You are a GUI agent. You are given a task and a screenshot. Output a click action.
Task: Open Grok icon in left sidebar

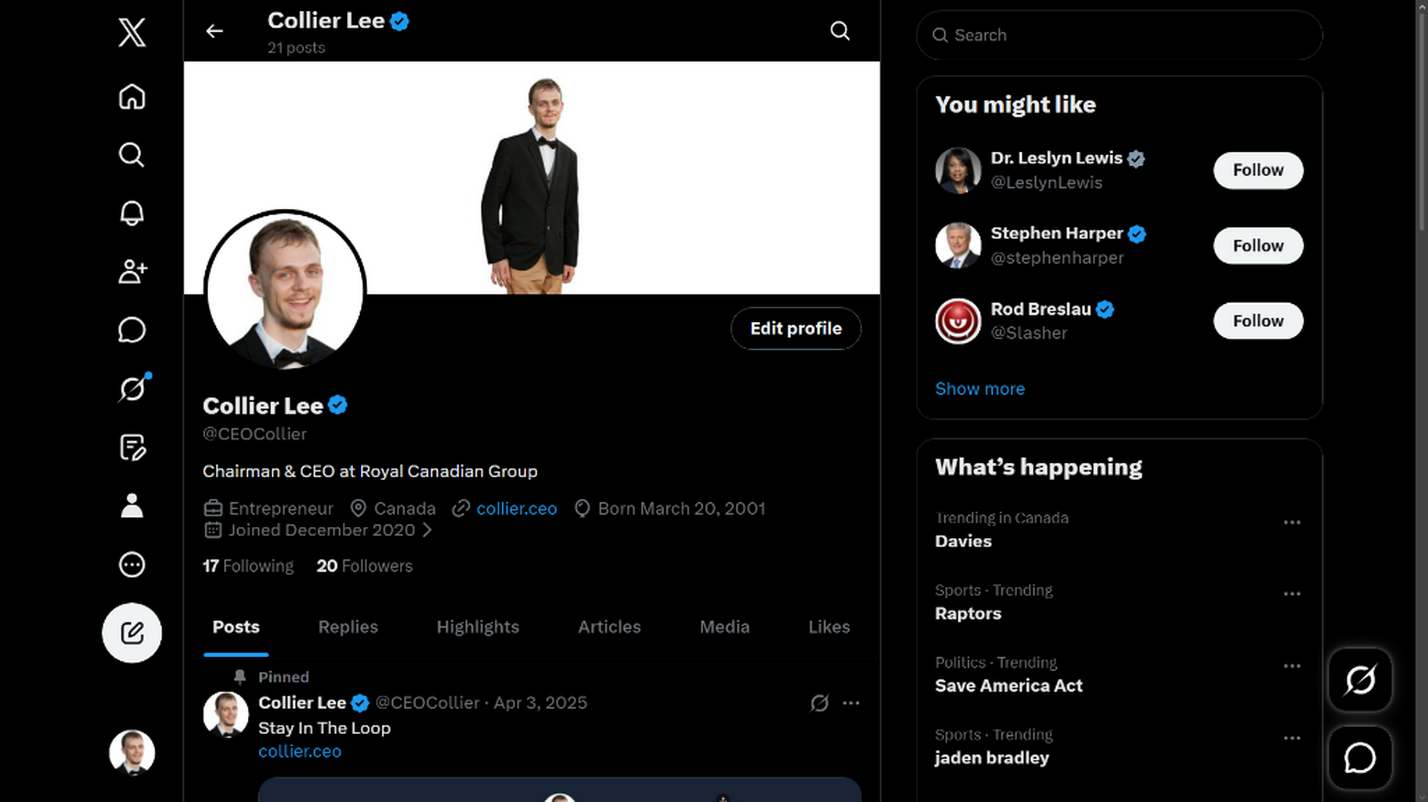coord(133,388)
